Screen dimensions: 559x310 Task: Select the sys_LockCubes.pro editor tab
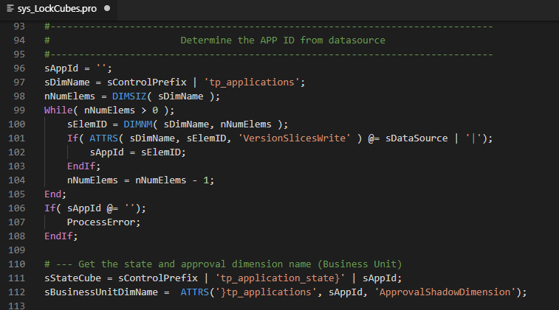58,9
